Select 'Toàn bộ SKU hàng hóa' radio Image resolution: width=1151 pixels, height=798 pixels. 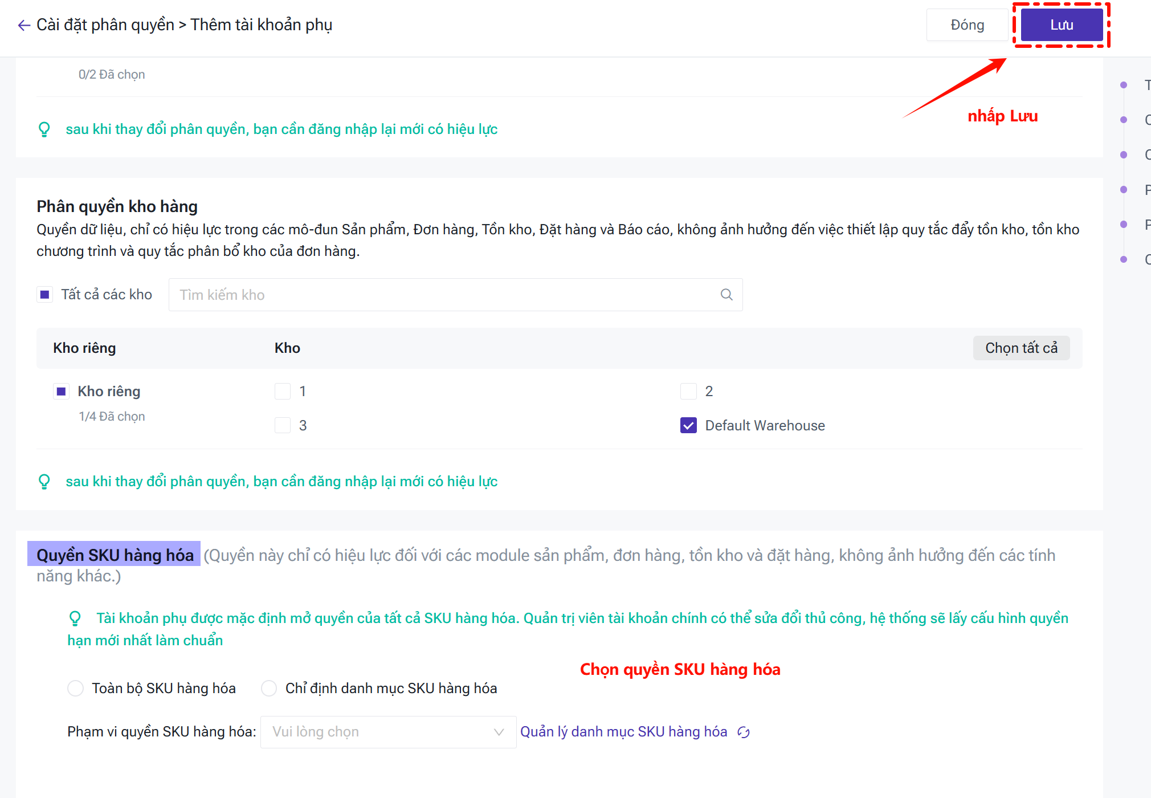pos(76,689)
